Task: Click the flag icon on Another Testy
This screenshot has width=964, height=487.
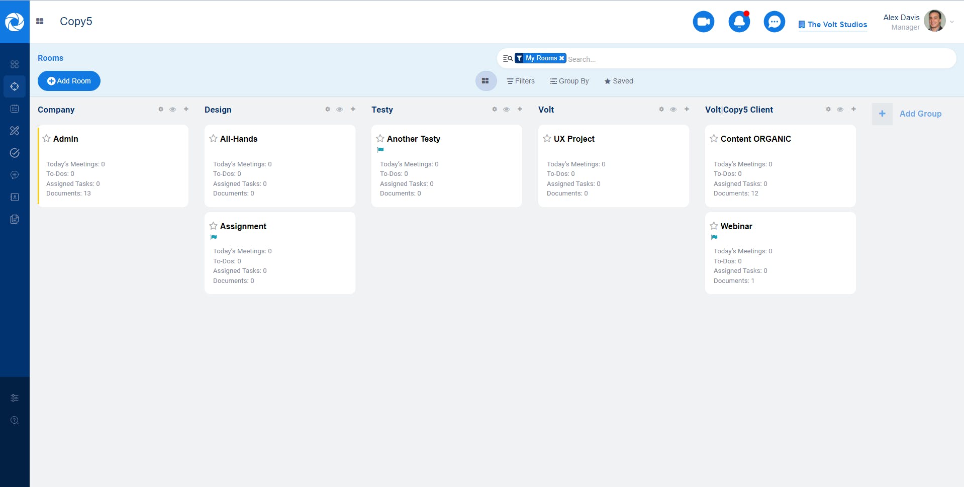Action: click(380, 150)
